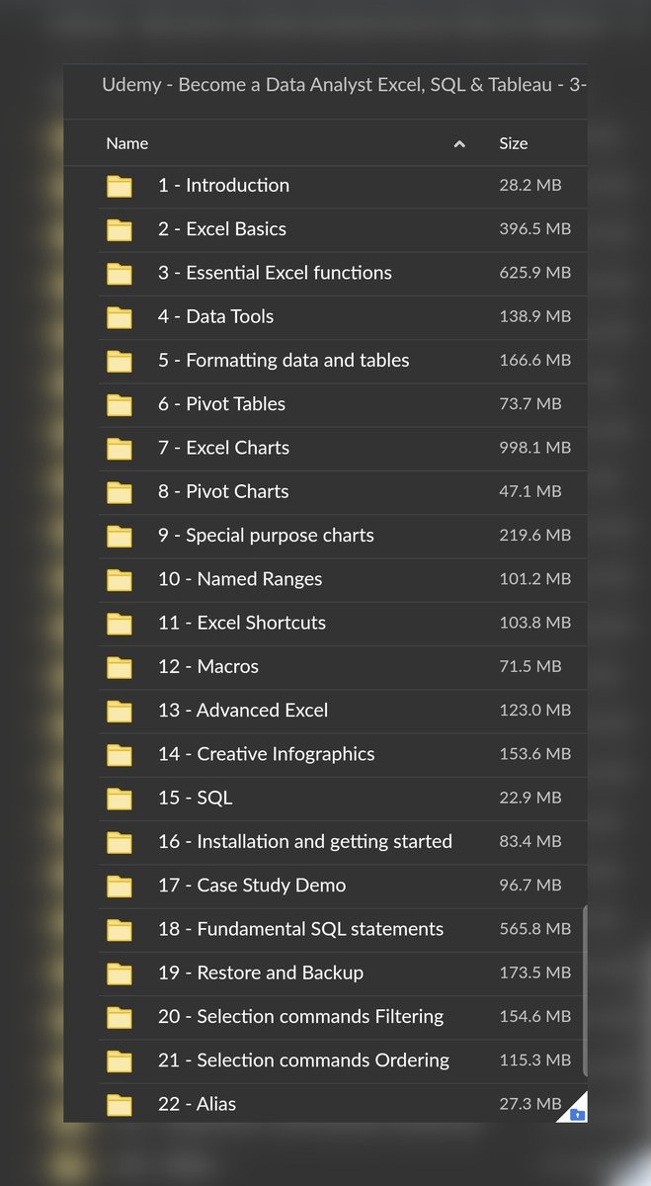Click folder icon beside 3 - Essential Excel functions
Screen dimensions: 651x1186
point(120,274)
